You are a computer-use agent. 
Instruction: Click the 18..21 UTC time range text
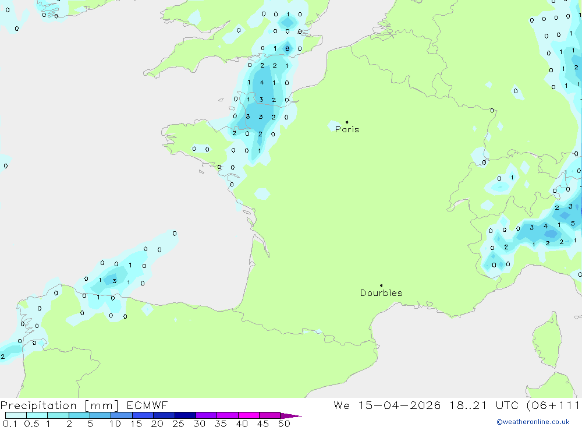point(484,405)
